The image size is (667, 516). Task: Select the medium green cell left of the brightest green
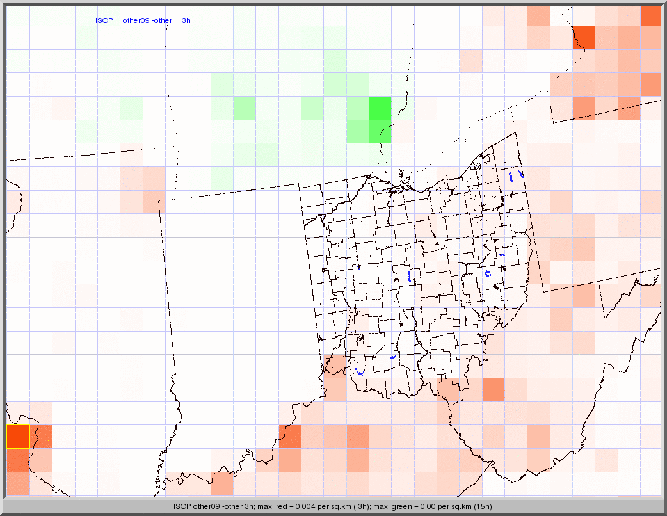357,108
